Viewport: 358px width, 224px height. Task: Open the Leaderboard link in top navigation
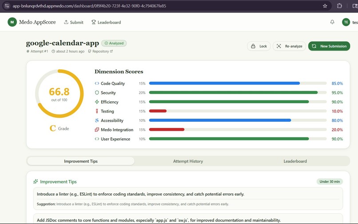[106, 22]
